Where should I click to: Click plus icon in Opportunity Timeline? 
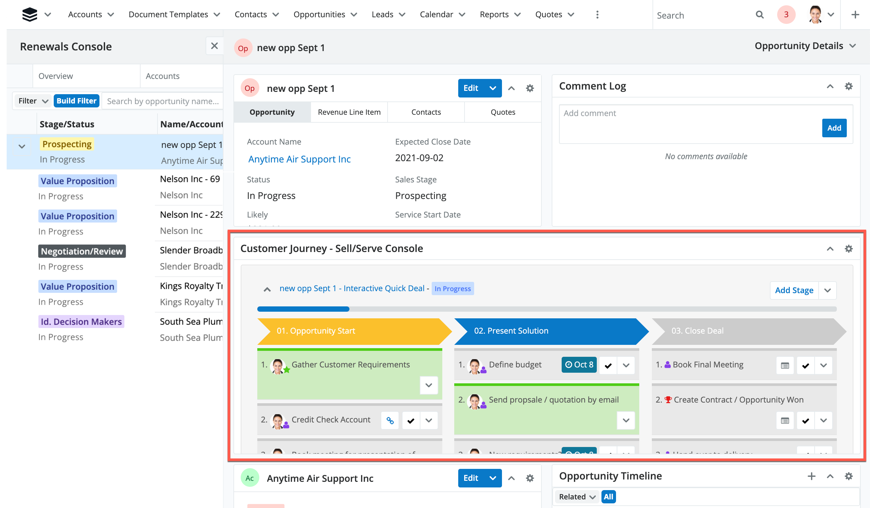pyautogui.click(x=811, y=476)
